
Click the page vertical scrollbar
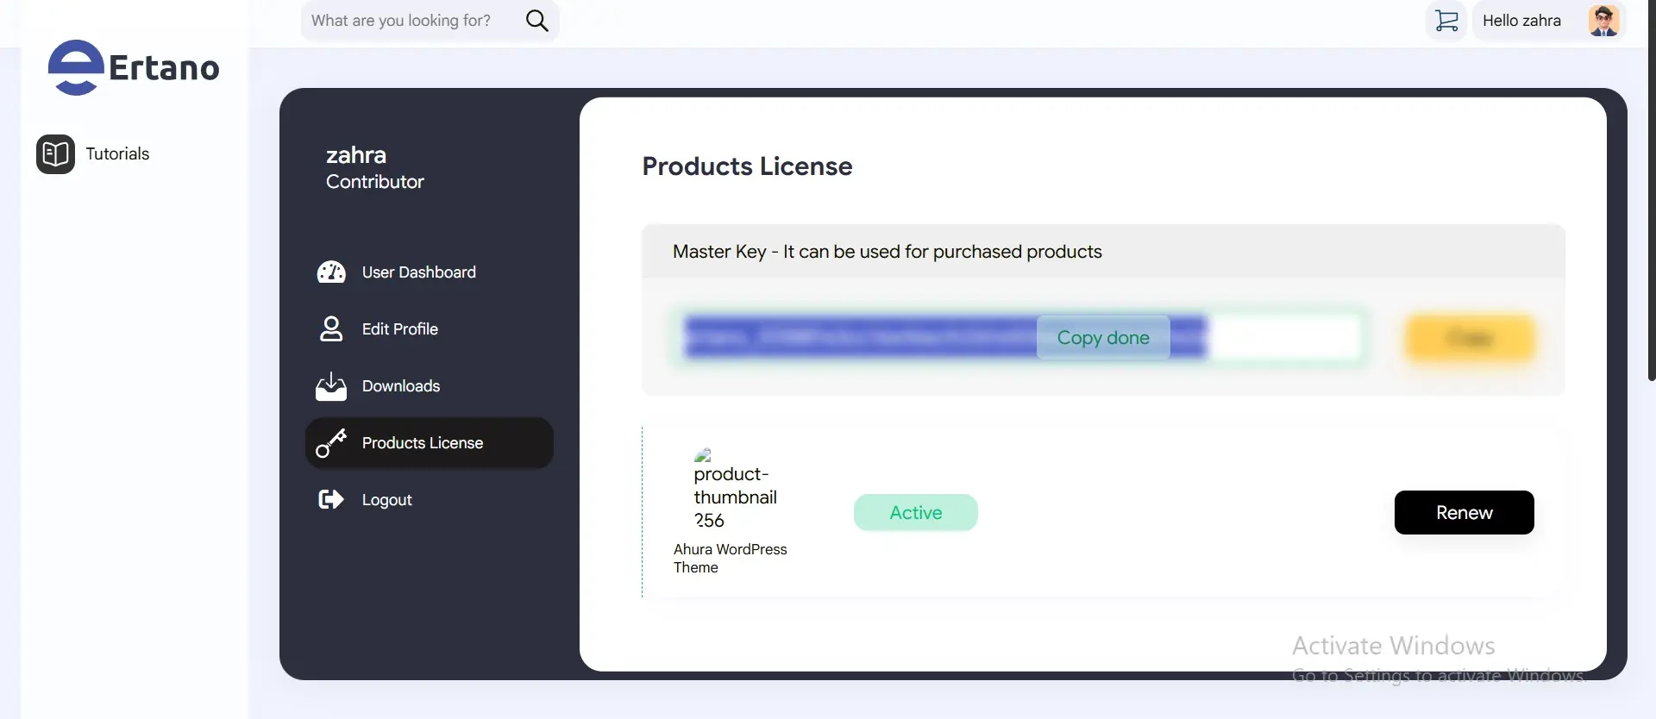click(1652, 190)
